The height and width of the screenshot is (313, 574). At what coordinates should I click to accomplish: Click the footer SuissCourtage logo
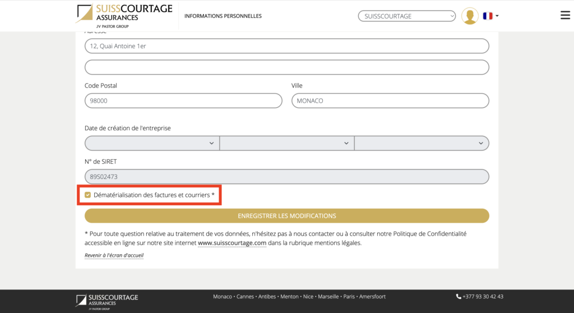(107, 300)
